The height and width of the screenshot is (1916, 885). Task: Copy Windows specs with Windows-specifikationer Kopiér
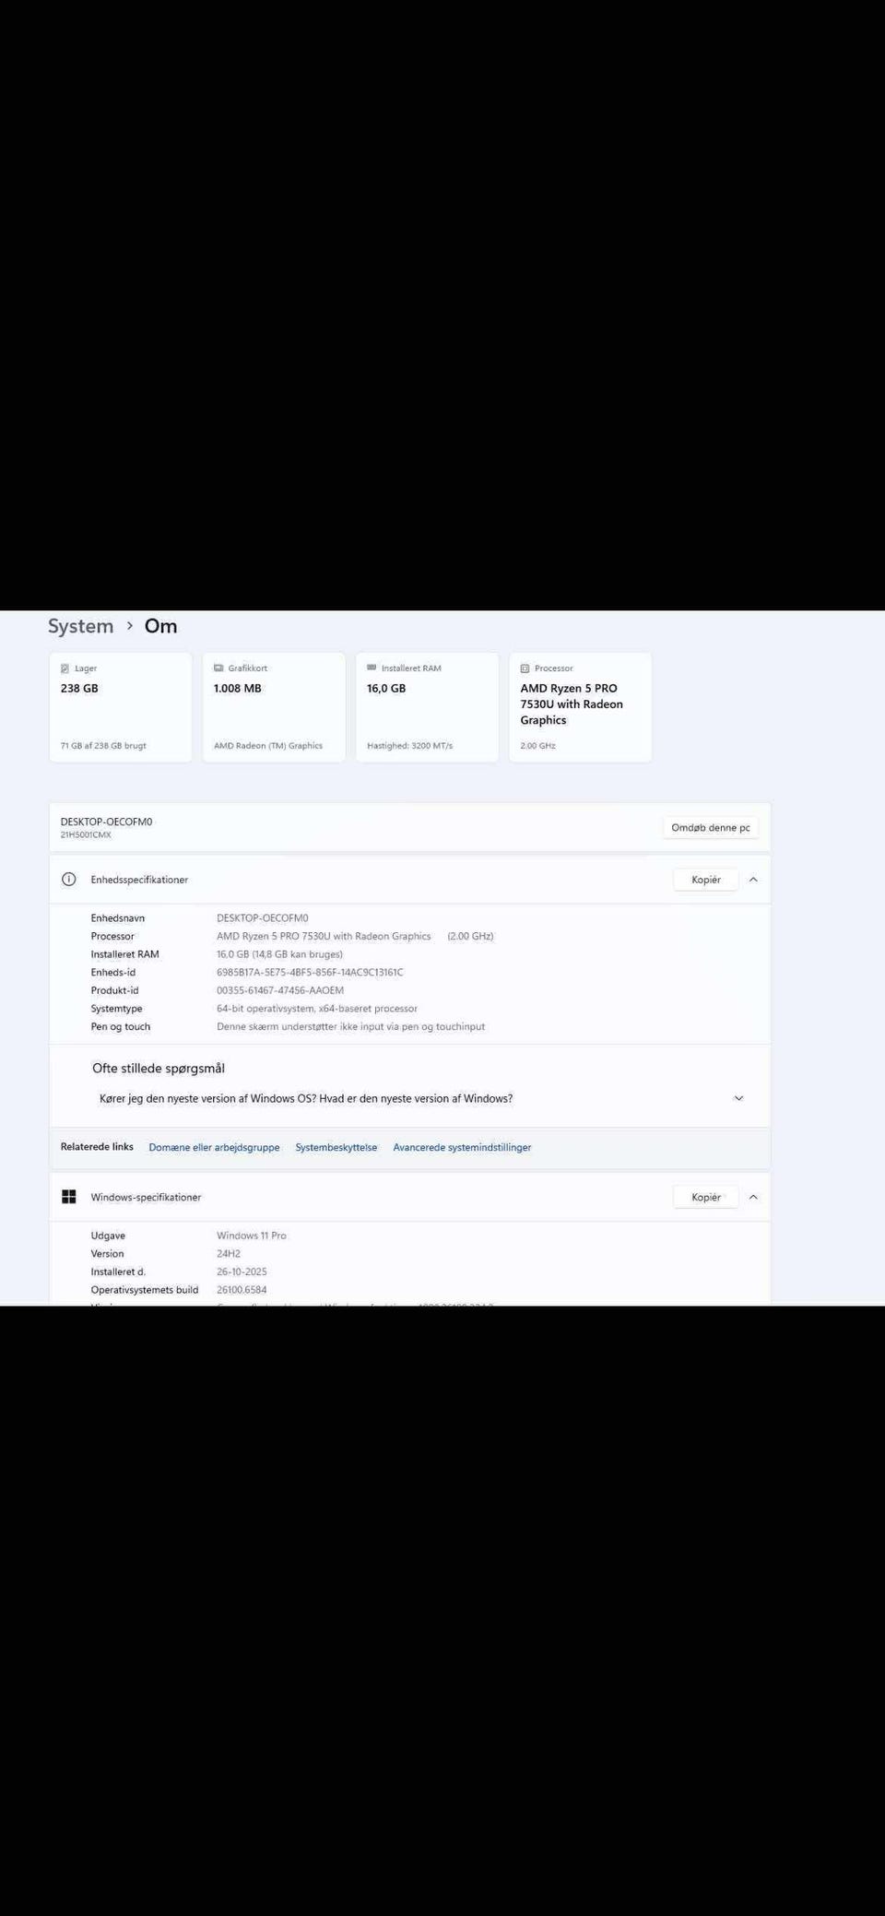(x=706, y=1198)
